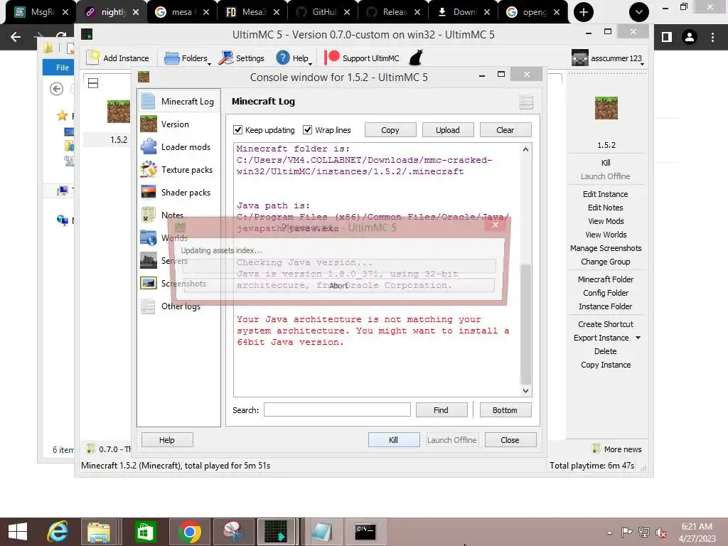Open Other logs document icon
The height and width of the screenshot is (546, 728).
point(149,306)
